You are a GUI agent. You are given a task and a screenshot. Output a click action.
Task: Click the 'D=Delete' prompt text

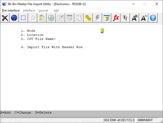pos(43,113)
